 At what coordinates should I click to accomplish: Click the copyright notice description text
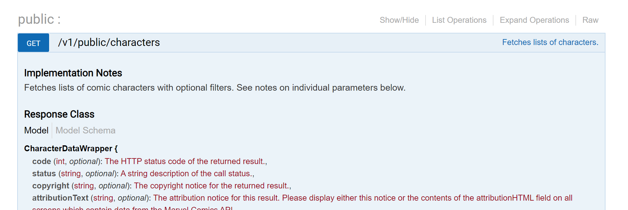click(212, 186)
